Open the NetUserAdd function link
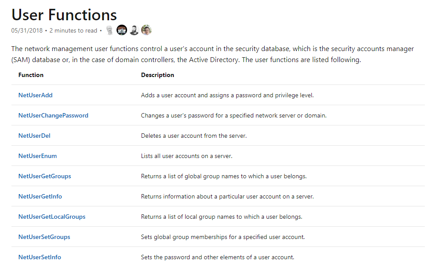Image resolution: width=427 pixels, height=272 pixels. (x=36, y=95)
